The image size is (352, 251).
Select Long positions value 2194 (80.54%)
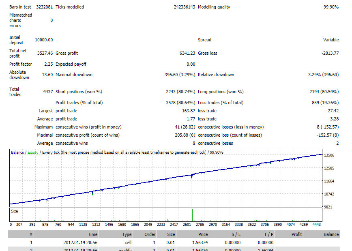coord(324,92)
